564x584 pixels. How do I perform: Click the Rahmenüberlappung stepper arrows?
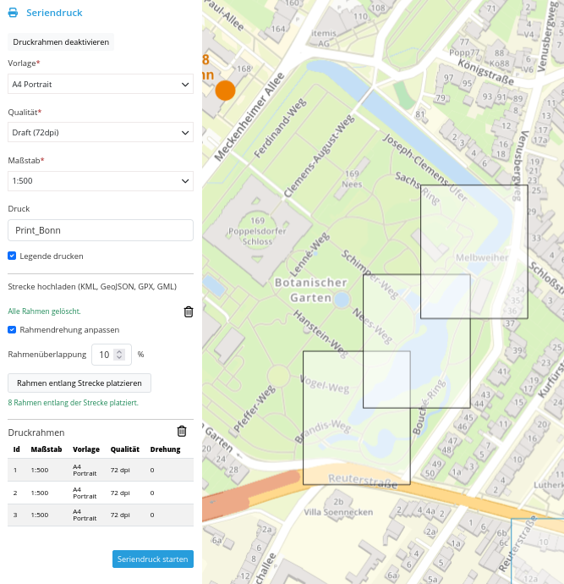point(120,355)
